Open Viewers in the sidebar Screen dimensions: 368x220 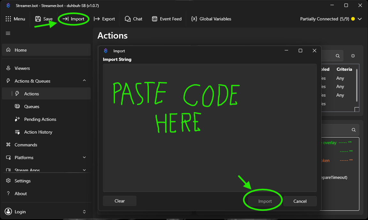point(46,68)
